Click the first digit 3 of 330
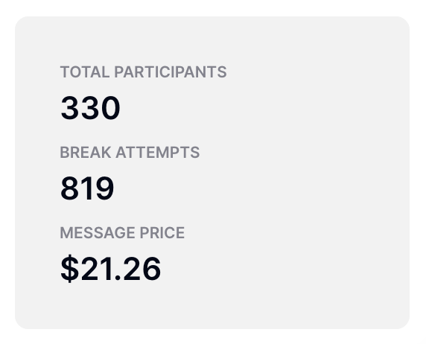This screenshot has width=426, height=344. coord(70,108)
